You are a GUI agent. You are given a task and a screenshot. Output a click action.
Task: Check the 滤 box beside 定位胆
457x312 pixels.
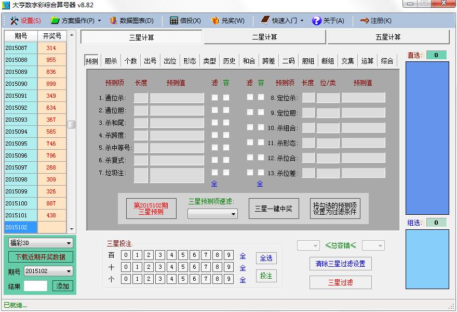click(x=250, y=112)
